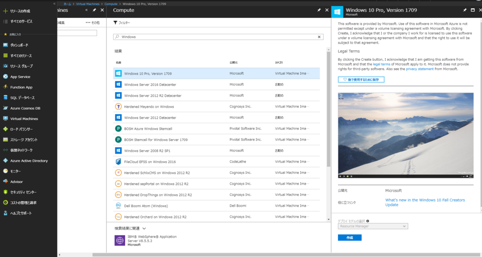Select FileCloud EFSS on Windows 2016
Viewport: 482px width, 257px height.
[217, 162]
